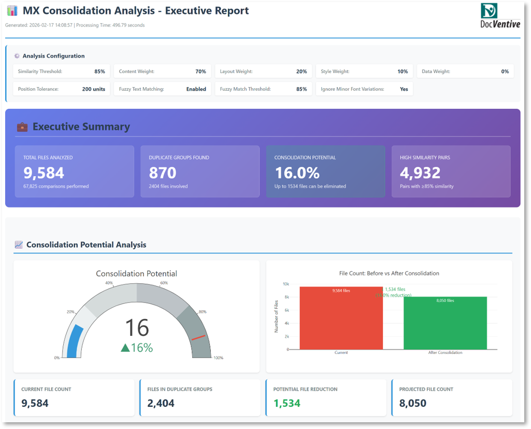
Task: Click the Similarity Threshold 85% setting
Action: pyautogui.click(x=61, y=71)
